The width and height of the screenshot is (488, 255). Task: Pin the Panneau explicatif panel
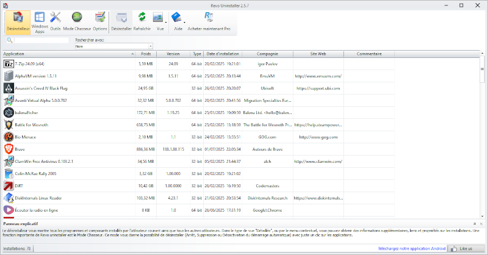pyautogui.click(x=475, y=223)
